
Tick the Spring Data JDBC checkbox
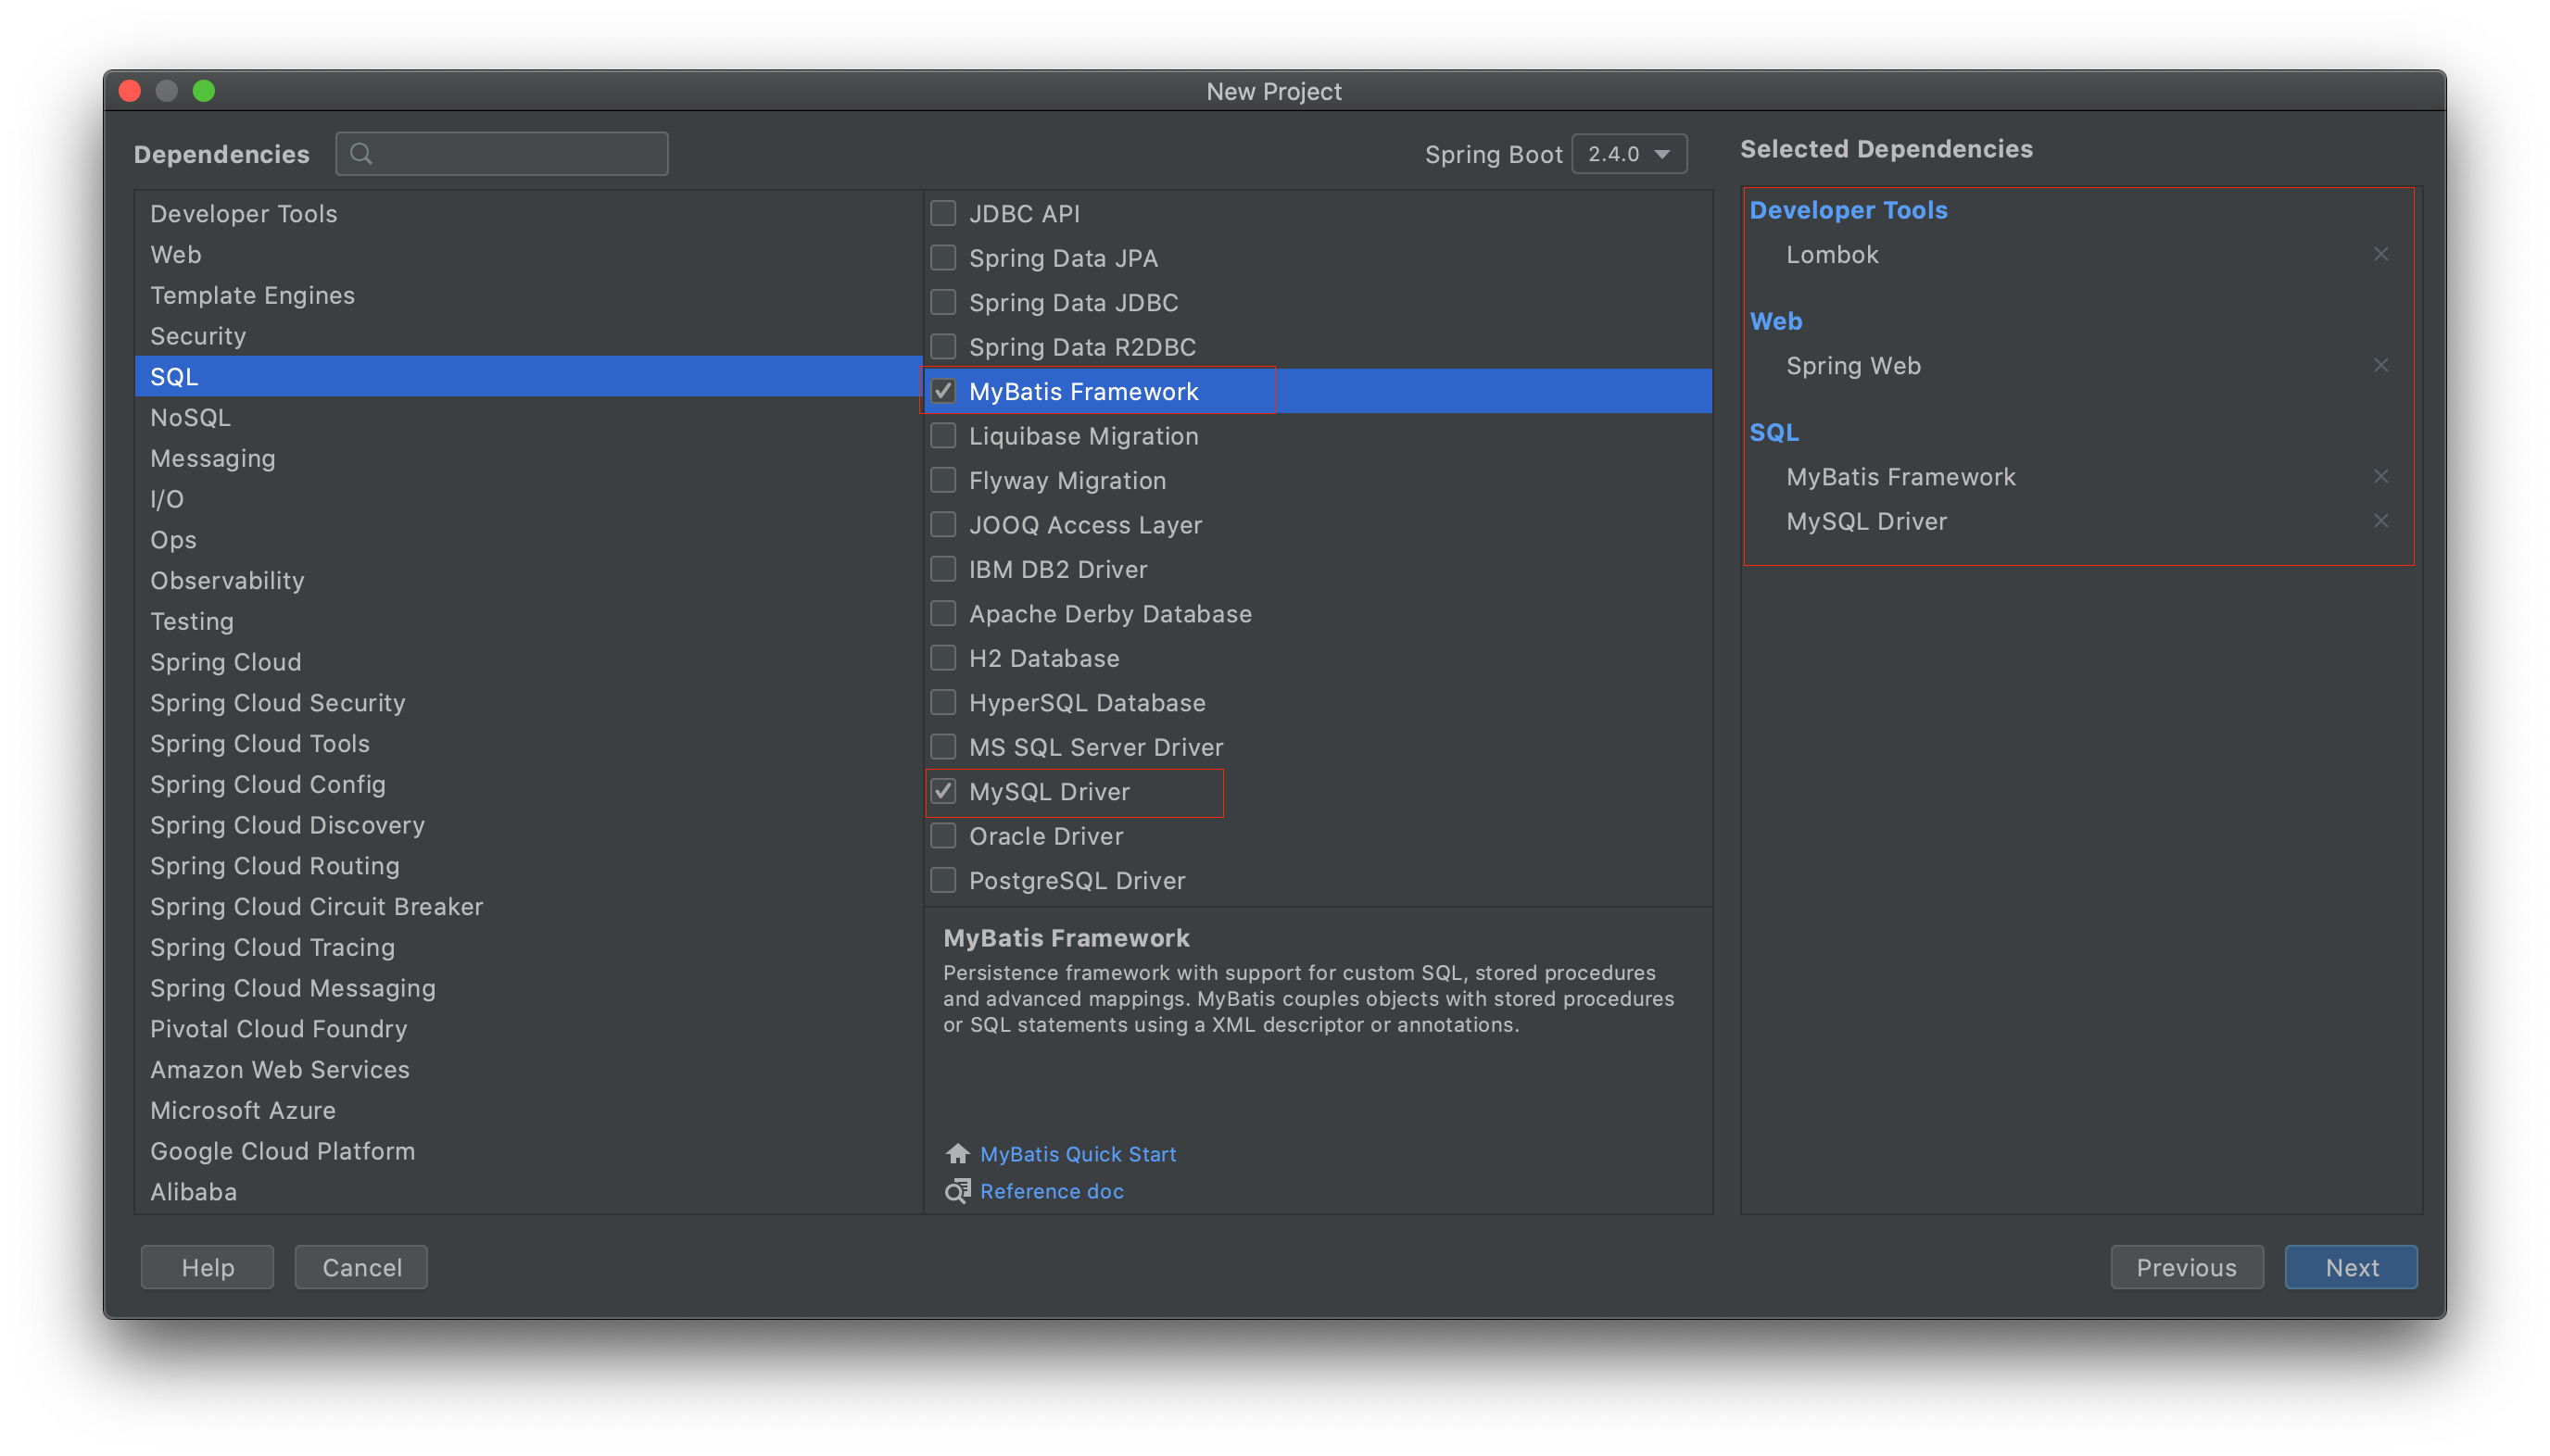coord(943,302)
